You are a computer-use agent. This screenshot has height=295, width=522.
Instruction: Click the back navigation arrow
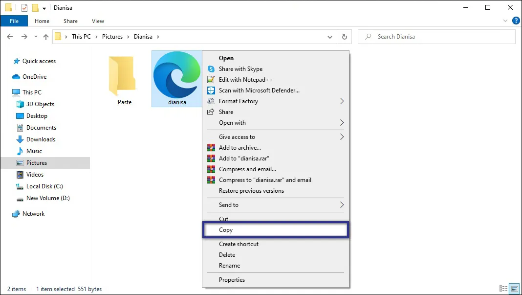[x=10, y=36]
